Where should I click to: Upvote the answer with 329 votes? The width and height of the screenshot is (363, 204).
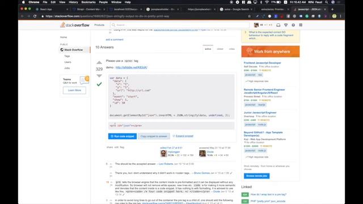point(99,62)
